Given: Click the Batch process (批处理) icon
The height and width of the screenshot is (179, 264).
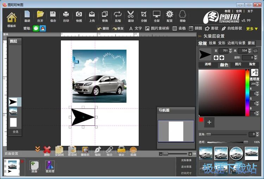Looking at the screenshot, I should [50, 166].
